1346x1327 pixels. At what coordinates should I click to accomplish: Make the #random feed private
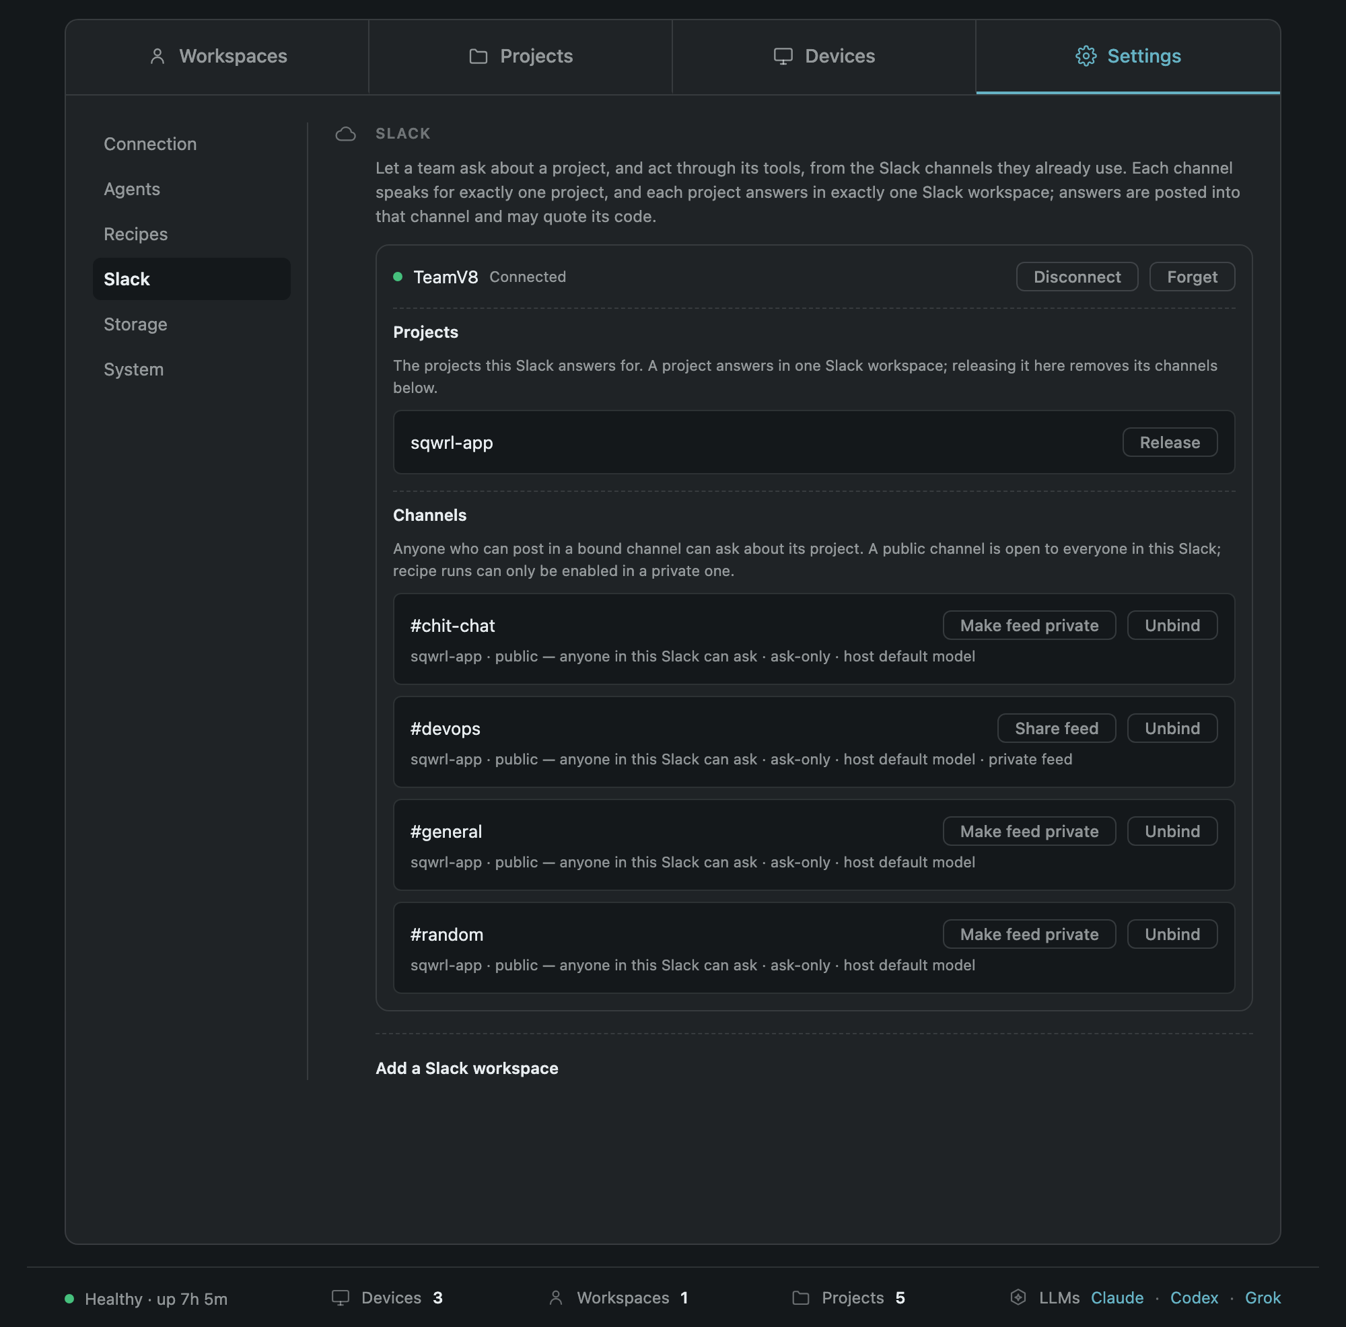click(x=1029, y=934)
